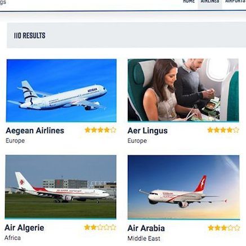Image resolution: width=246 pixels, height=246 pixels.
Task: Click the Aer Lingus title link
Action: tap(147, 131)
